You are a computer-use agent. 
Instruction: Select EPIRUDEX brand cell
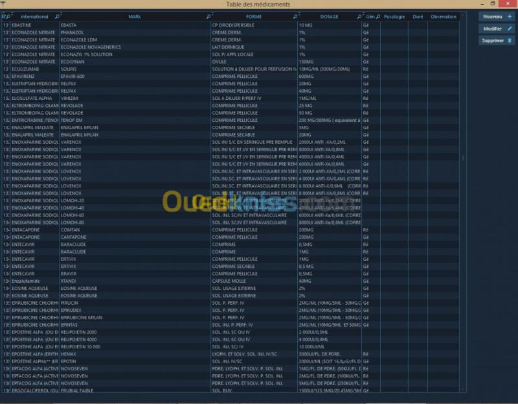tap(135, 310)
